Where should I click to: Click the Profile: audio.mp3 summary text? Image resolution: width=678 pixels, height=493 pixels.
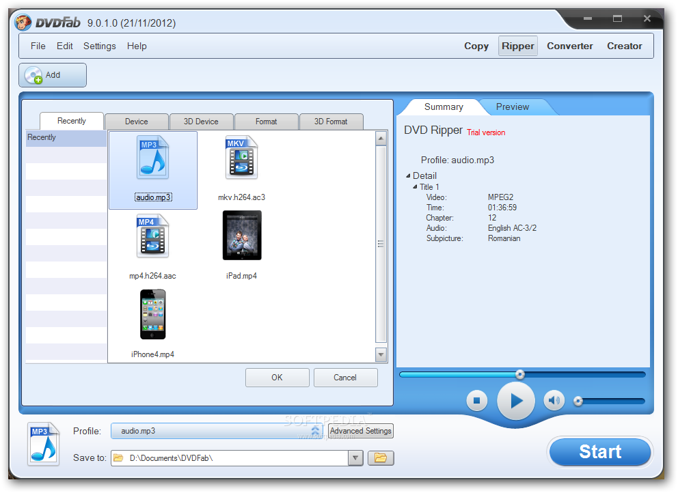click(x=457, y=160)
